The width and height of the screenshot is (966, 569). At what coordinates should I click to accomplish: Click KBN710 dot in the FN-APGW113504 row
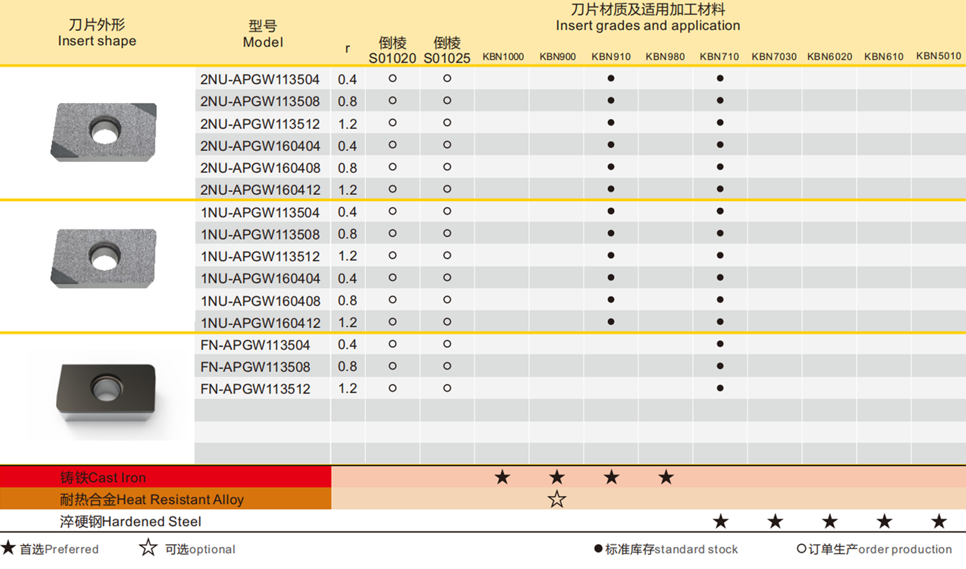point(720,344)
